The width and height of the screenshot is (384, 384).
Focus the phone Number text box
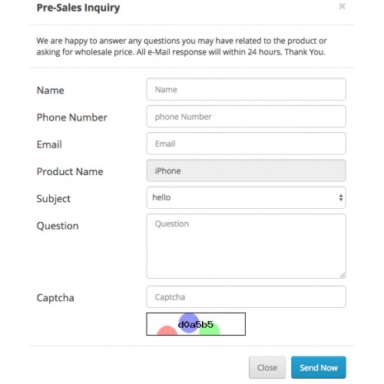[x=246, y=117]
